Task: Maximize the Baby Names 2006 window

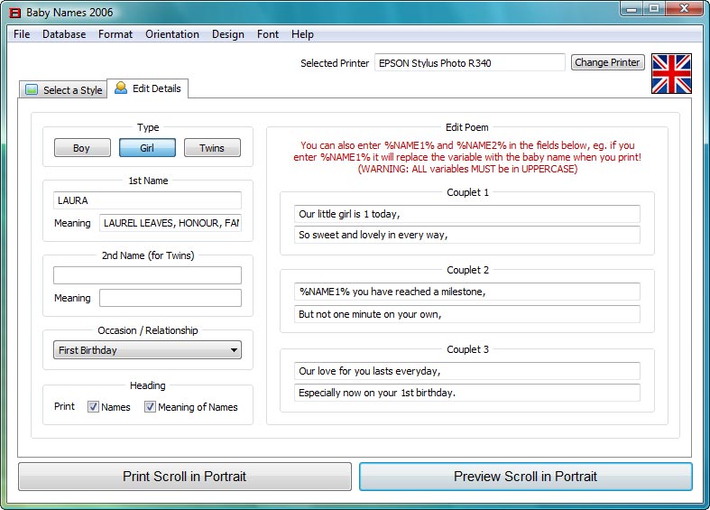Action: 654,9
